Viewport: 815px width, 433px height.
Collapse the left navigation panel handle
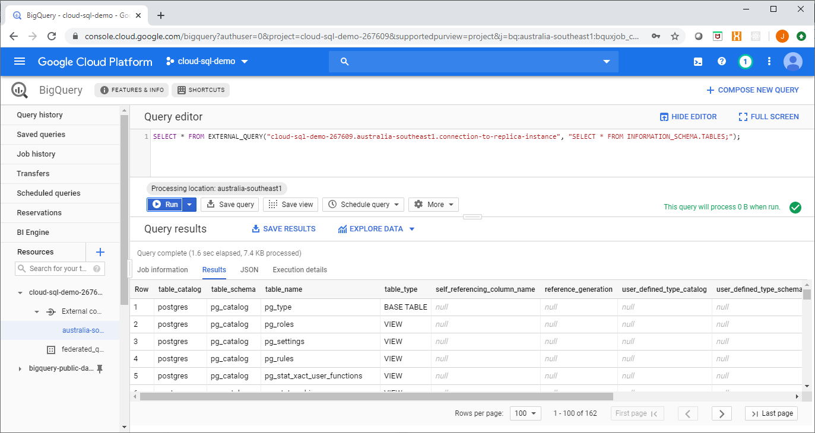(x=129, y=269)
